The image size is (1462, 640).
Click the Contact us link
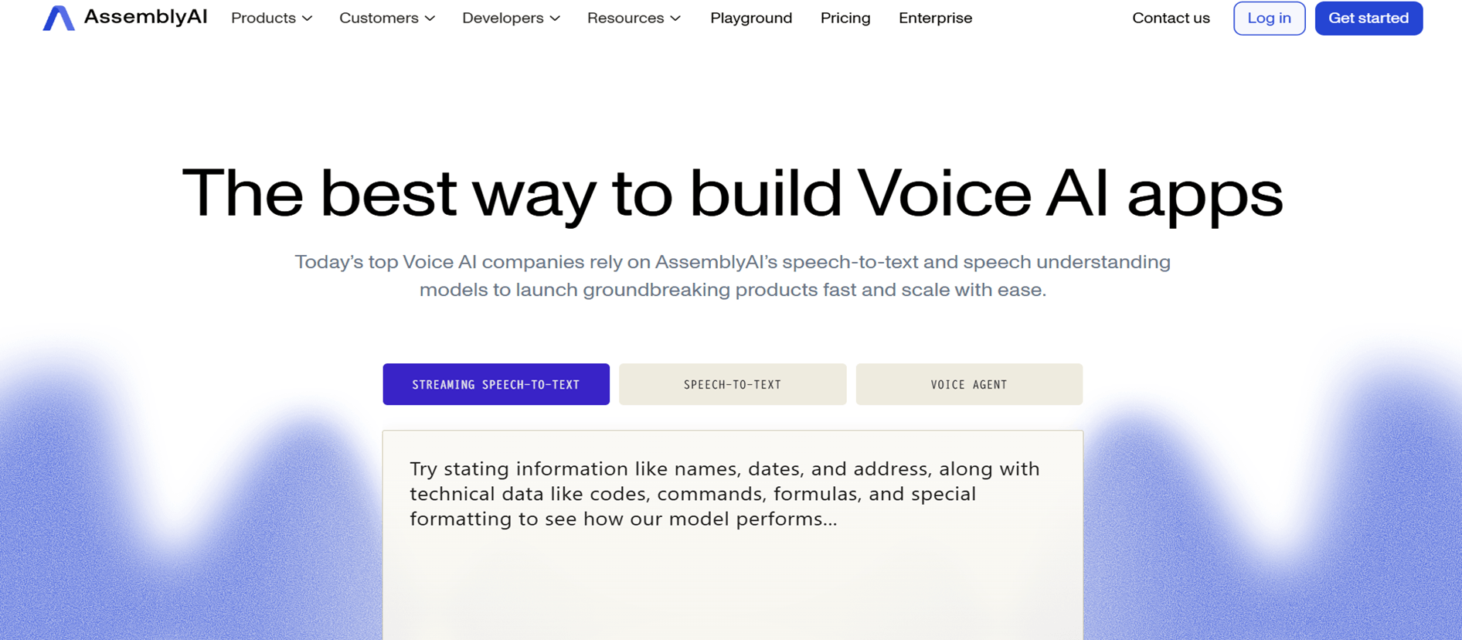pos(1171,18)
